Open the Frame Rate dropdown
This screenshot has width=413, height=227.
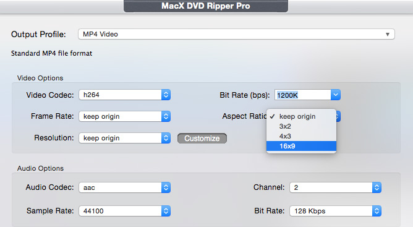click(125, 116)
